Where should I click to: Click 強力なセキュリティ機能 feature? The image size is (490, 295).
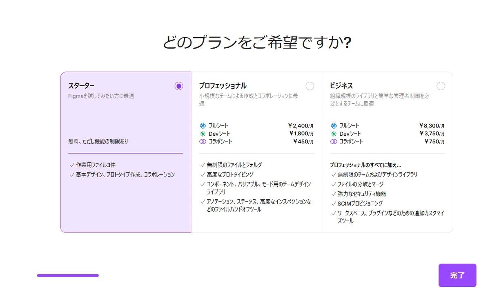(x=362, y=194)
